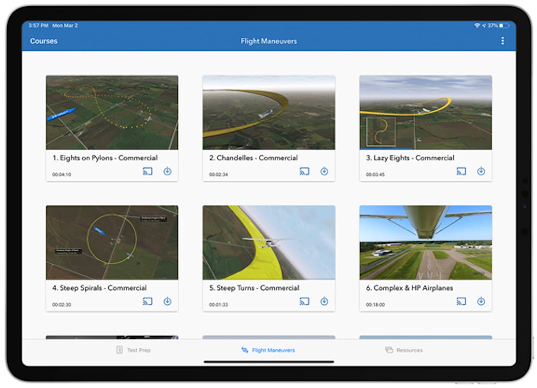The width and height of the screenshot is (537, 388).
Task: Download the Chandelles video
Action: pos(324,171)
